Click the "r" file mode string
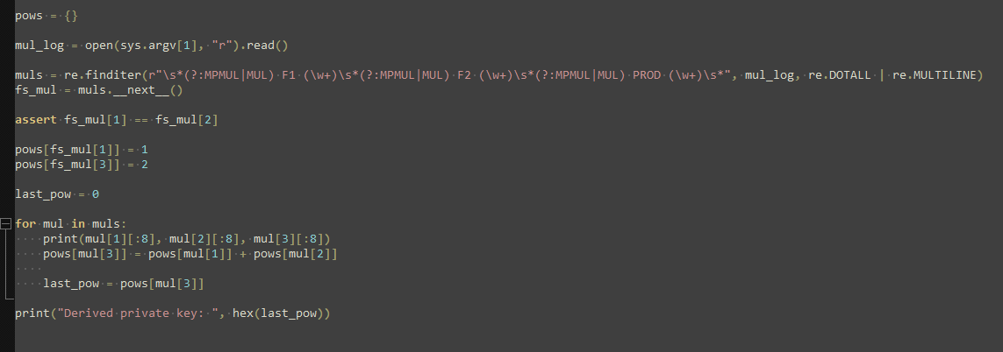 pyautogui.click(x=221, y=45)
